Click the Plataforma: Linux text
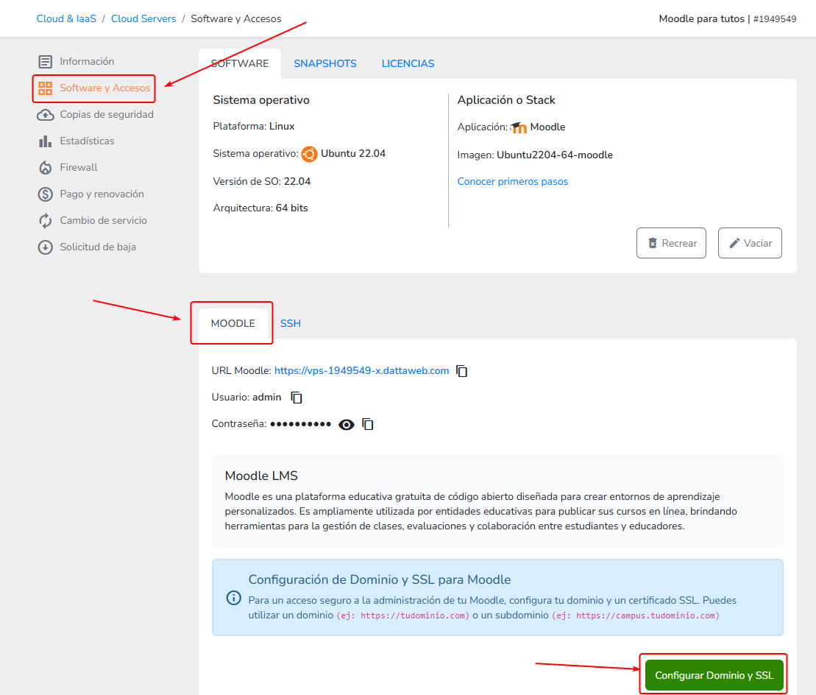Screen dimensions: 816x695 (253, 127)
